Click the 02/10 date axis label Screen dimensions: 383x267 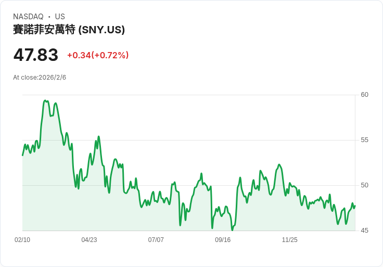tap(22, 240)
